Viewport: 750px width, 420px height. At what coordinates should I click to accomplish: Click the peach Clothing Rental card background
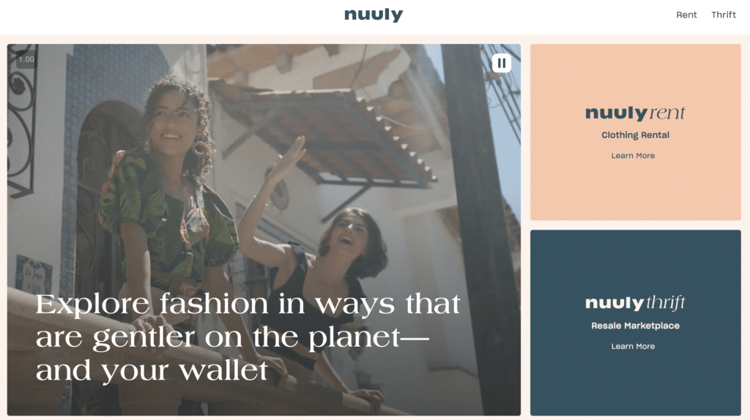click(x=635, y=191)
